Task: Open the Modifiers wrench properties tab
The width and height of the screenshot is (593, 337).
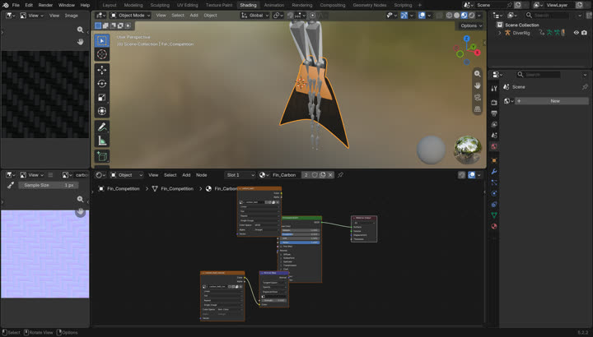Action: point(494,171)
